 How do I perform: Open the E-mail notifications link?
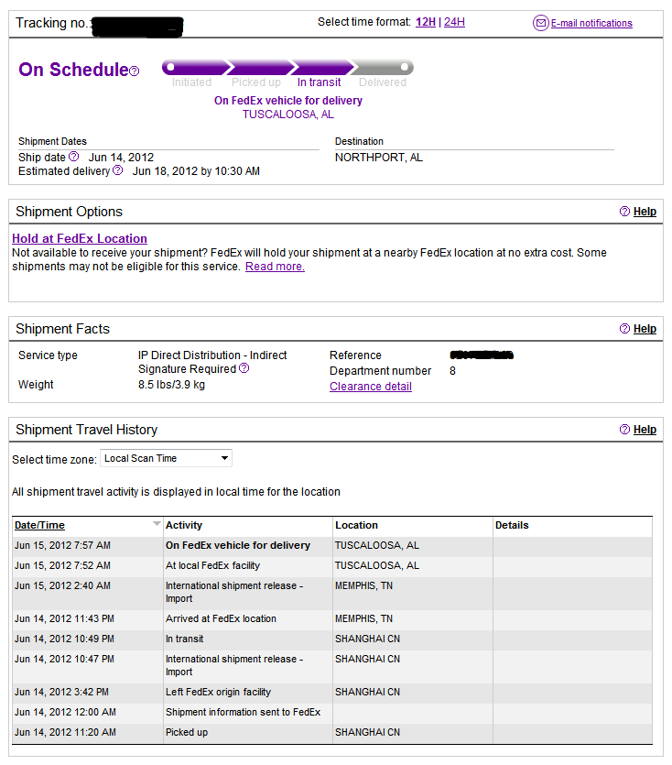(591, 23)
